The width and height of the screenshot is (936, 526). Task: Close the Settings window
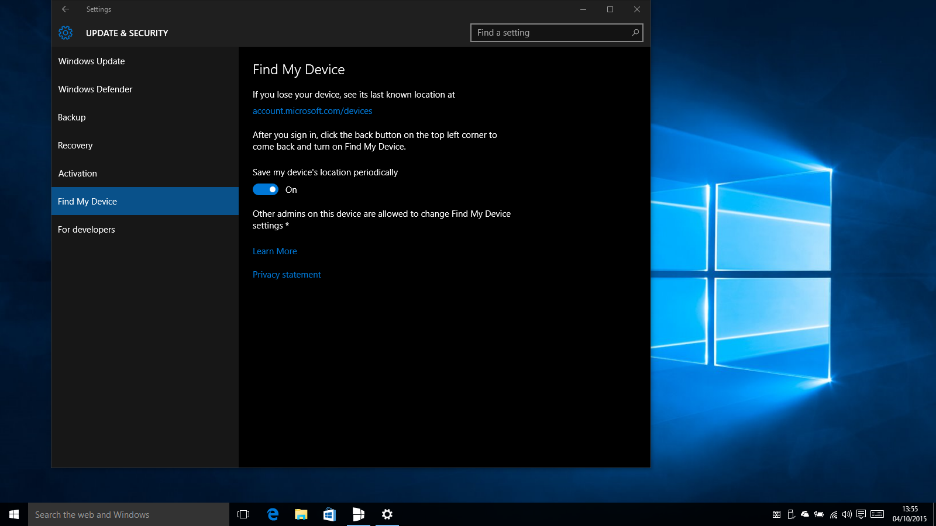click(x=637, y=9)
